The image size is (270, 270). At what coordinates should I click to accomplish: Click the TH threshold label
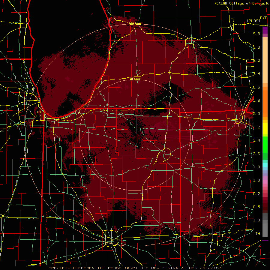click(258, 234)
